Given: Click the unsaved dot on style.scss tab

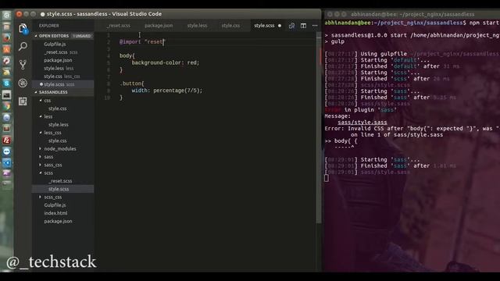Looking at the screenshot, I should pyautogui.click(x=280, y=26).
